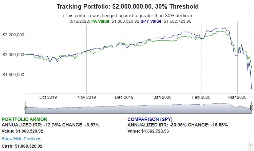Click the COMPARISON (SPY) heading
The height and width of the screenshot is (151, 254).
(150, 119)
